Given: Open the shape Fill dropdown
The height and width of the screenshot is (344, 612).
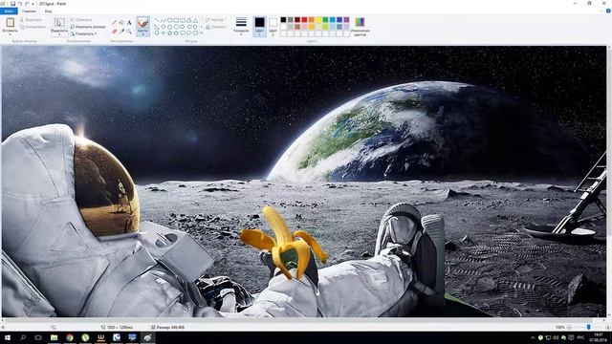Looking at the screenshot, I should (x=215, y=27).
